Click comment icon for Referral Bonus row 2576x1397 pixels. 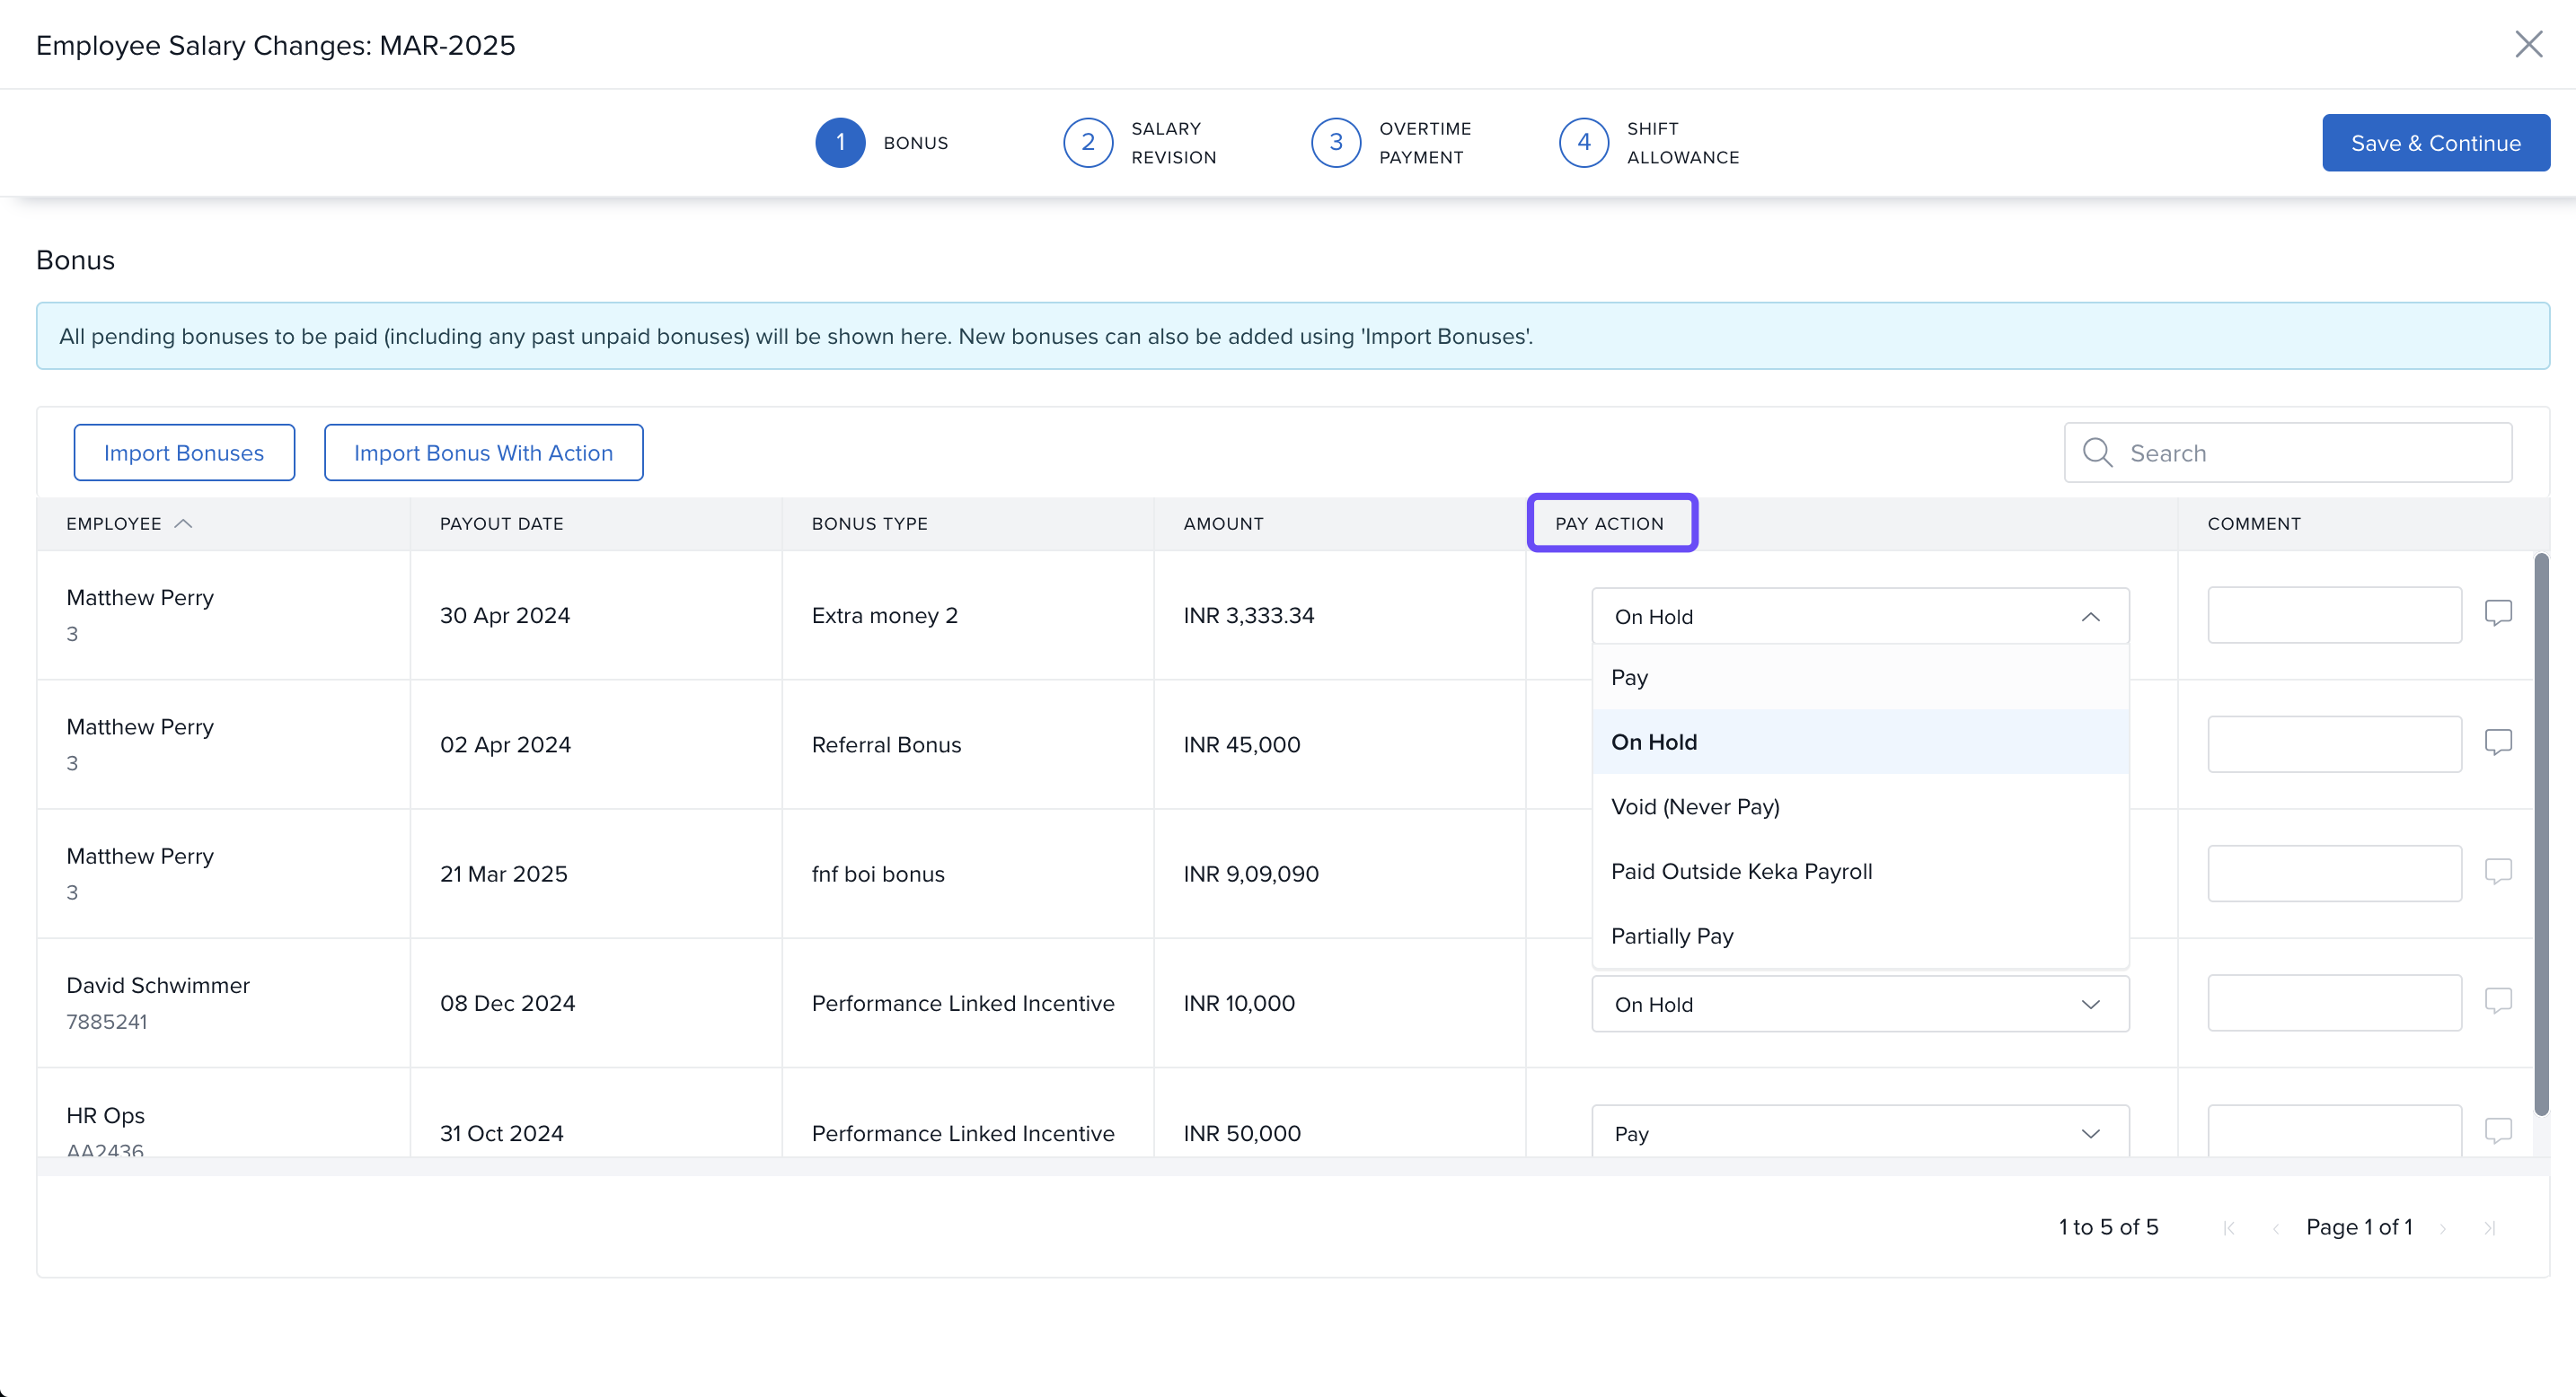2497,742
